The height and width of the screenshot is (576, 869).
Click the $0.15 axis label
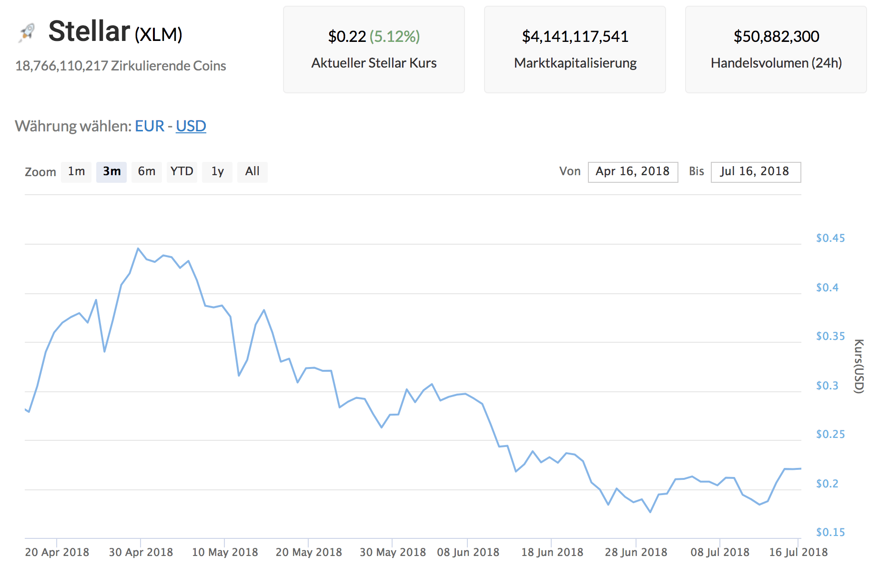[x=830, y=532]
